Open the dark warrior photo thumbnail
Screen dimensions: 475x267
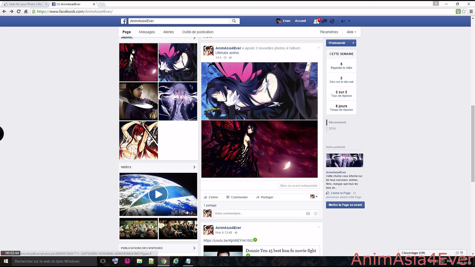pyautogui.click(x=138, y=101)
